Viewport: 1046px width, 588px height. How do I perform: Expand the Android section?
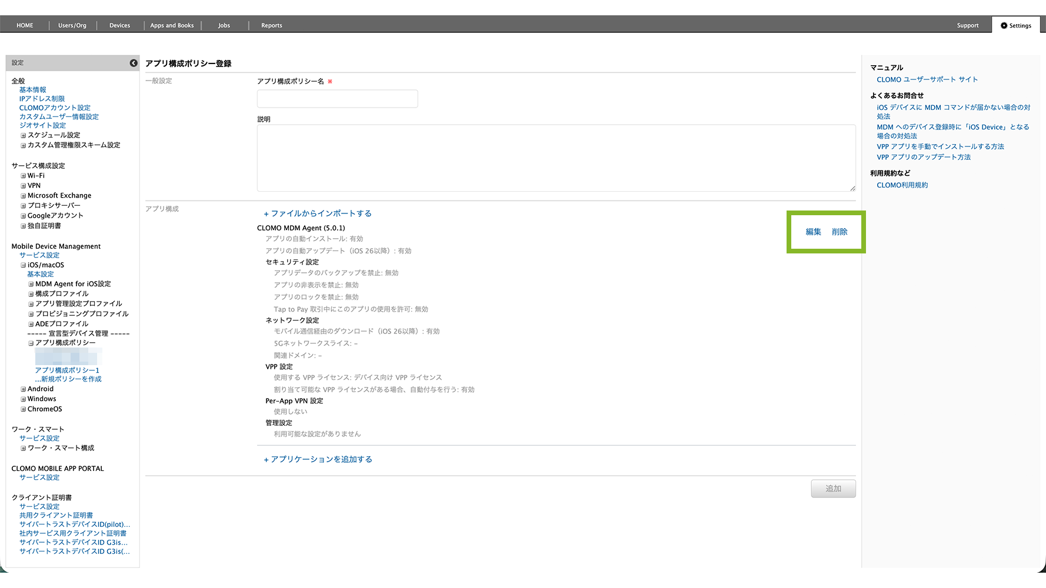click(x=24, y=389)
